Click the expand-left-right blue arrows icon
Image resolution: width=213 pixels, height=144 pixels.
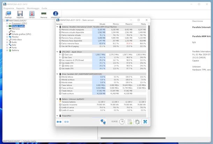tap(59, 122)
